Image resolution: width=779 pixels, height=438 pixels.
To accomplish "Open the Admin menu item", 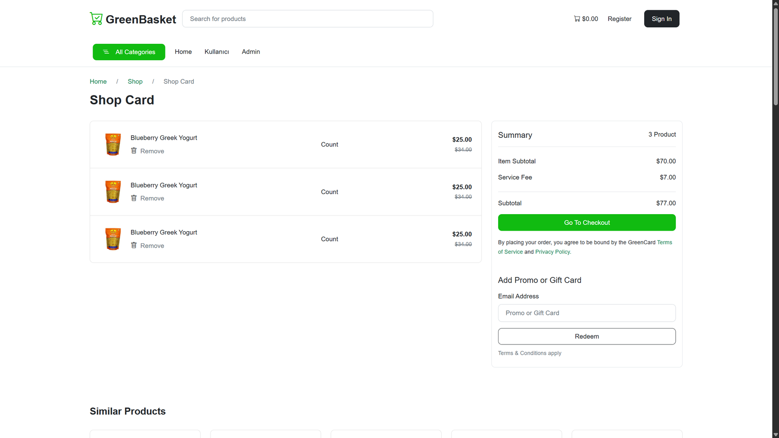I will click(251, 52).
